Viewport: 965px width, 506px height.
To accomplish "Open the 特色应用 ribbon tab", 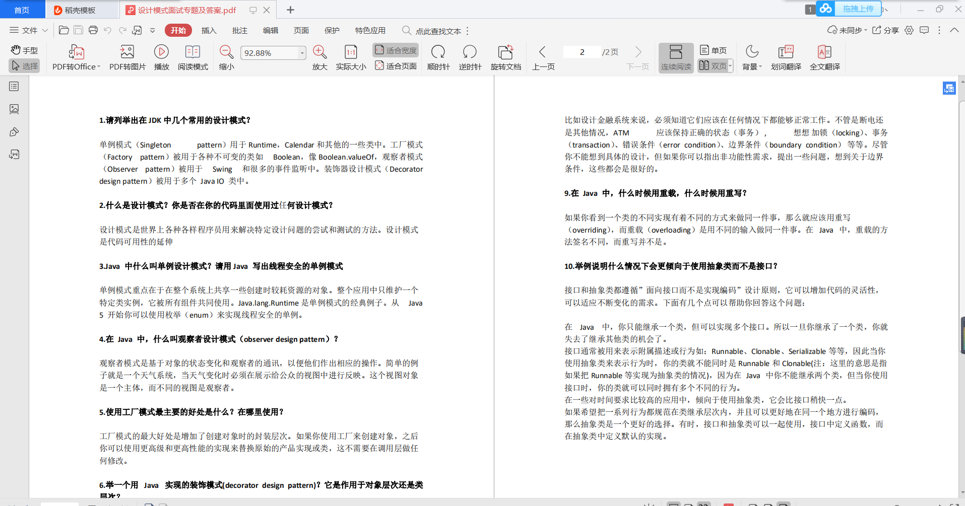I will (370, 30).
